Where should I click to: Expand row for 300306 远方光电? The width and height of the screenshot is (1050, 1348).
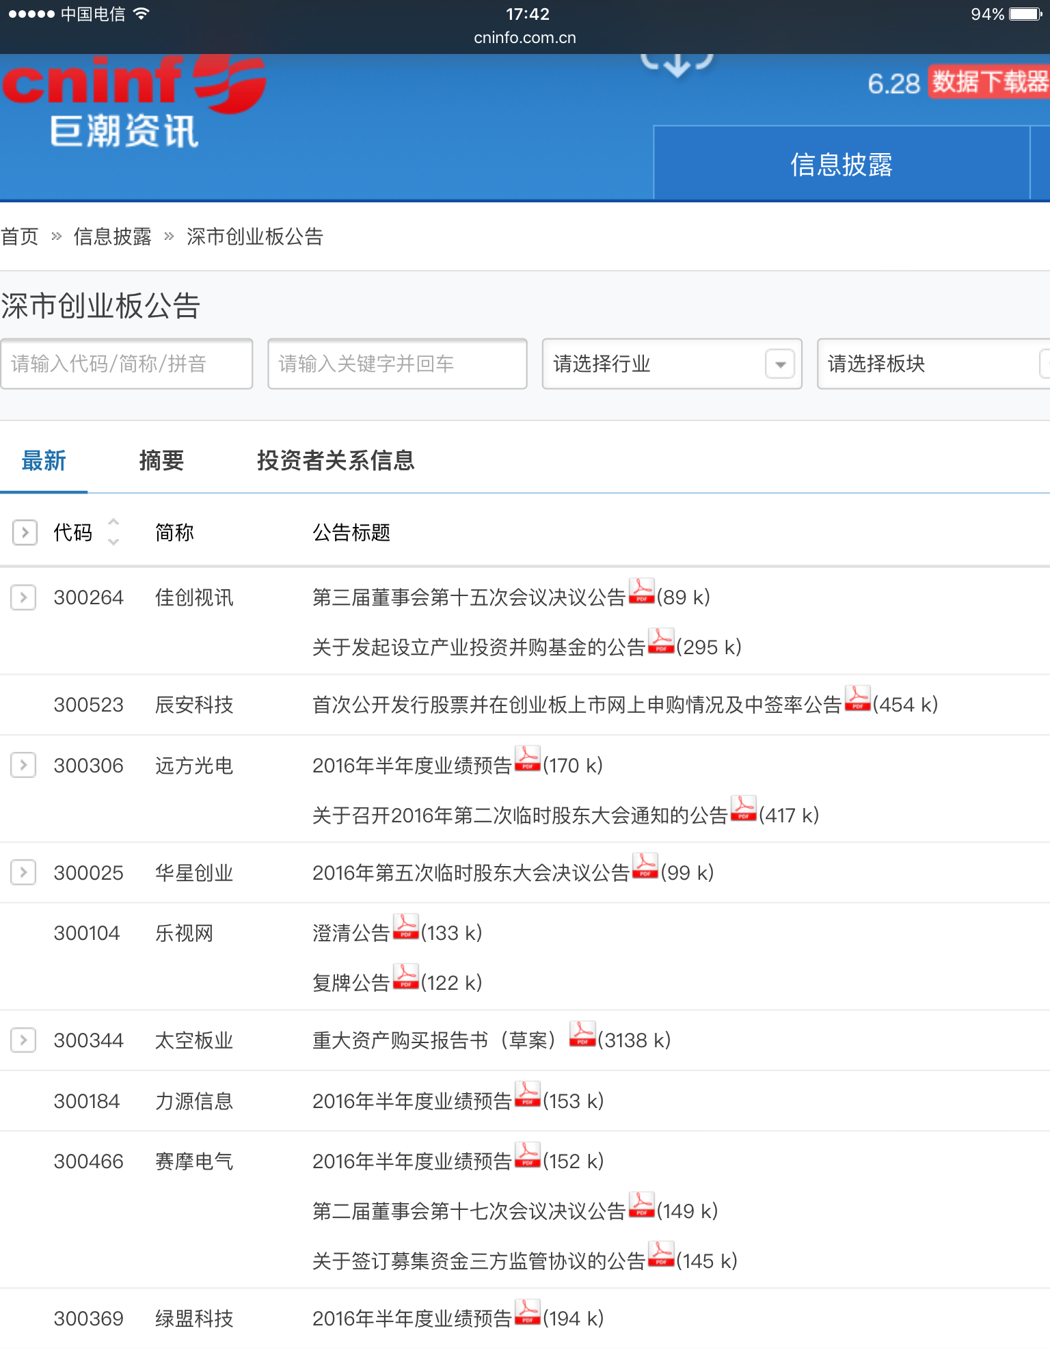click(23, 765)
